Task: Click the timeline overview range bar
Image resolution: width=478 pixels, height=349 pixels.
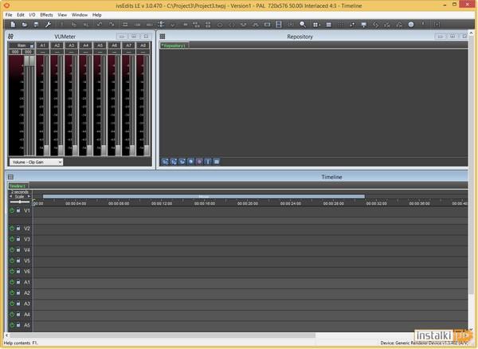Action: pyautogui.click(x=204, y=197)
